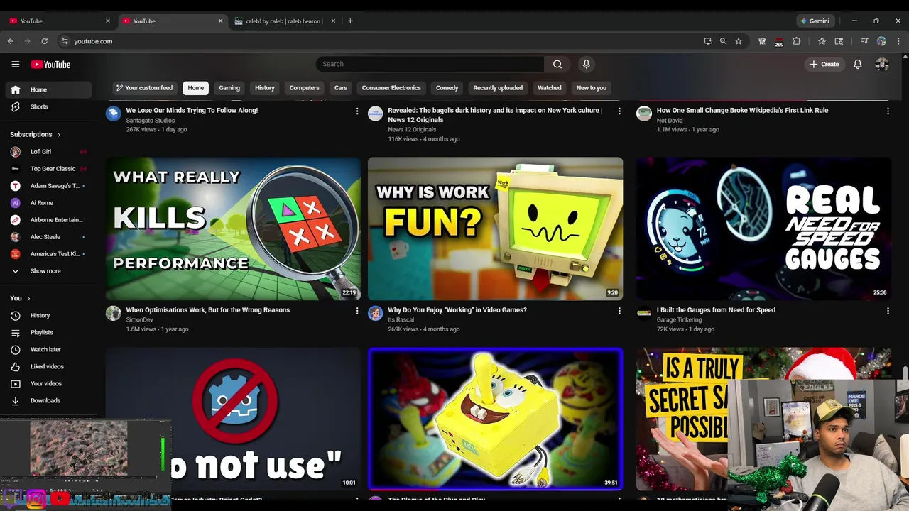
Task: View site information icon
Action: point(65,41)
